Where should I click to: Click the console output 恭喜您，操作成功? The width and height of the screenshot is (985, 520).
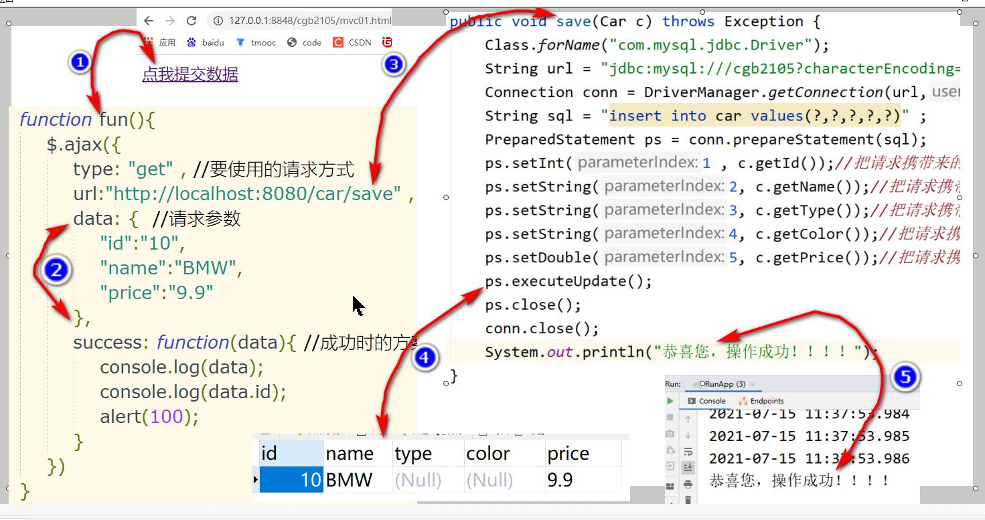[x=799, y=481]
